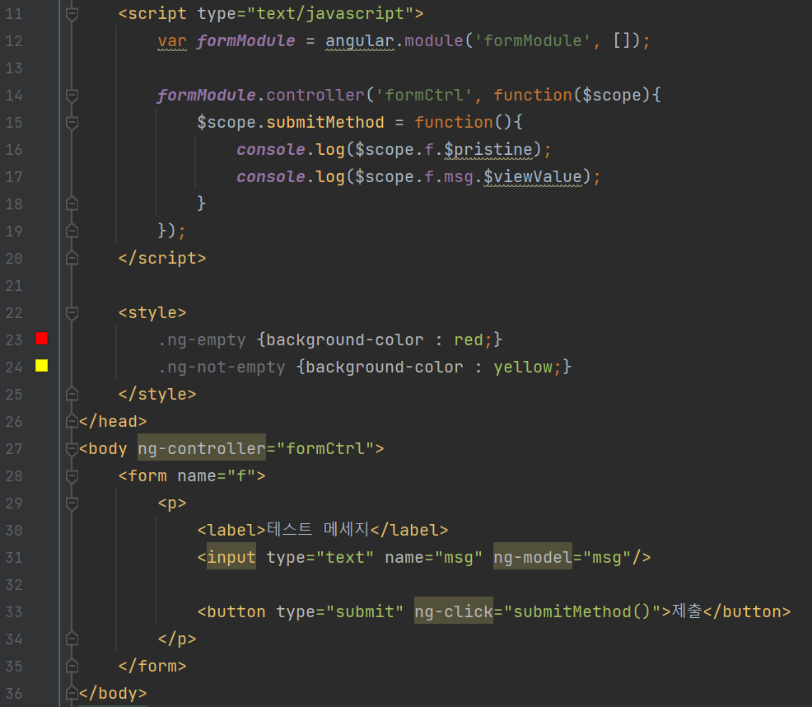Collapse the body tag fold on line 27

72,449
